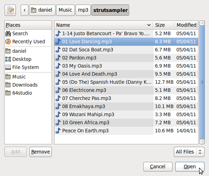Viewport: 209px width, 176px height.
Task: Open the All Files filter dropdown
Action: click(x=189, y=152)
